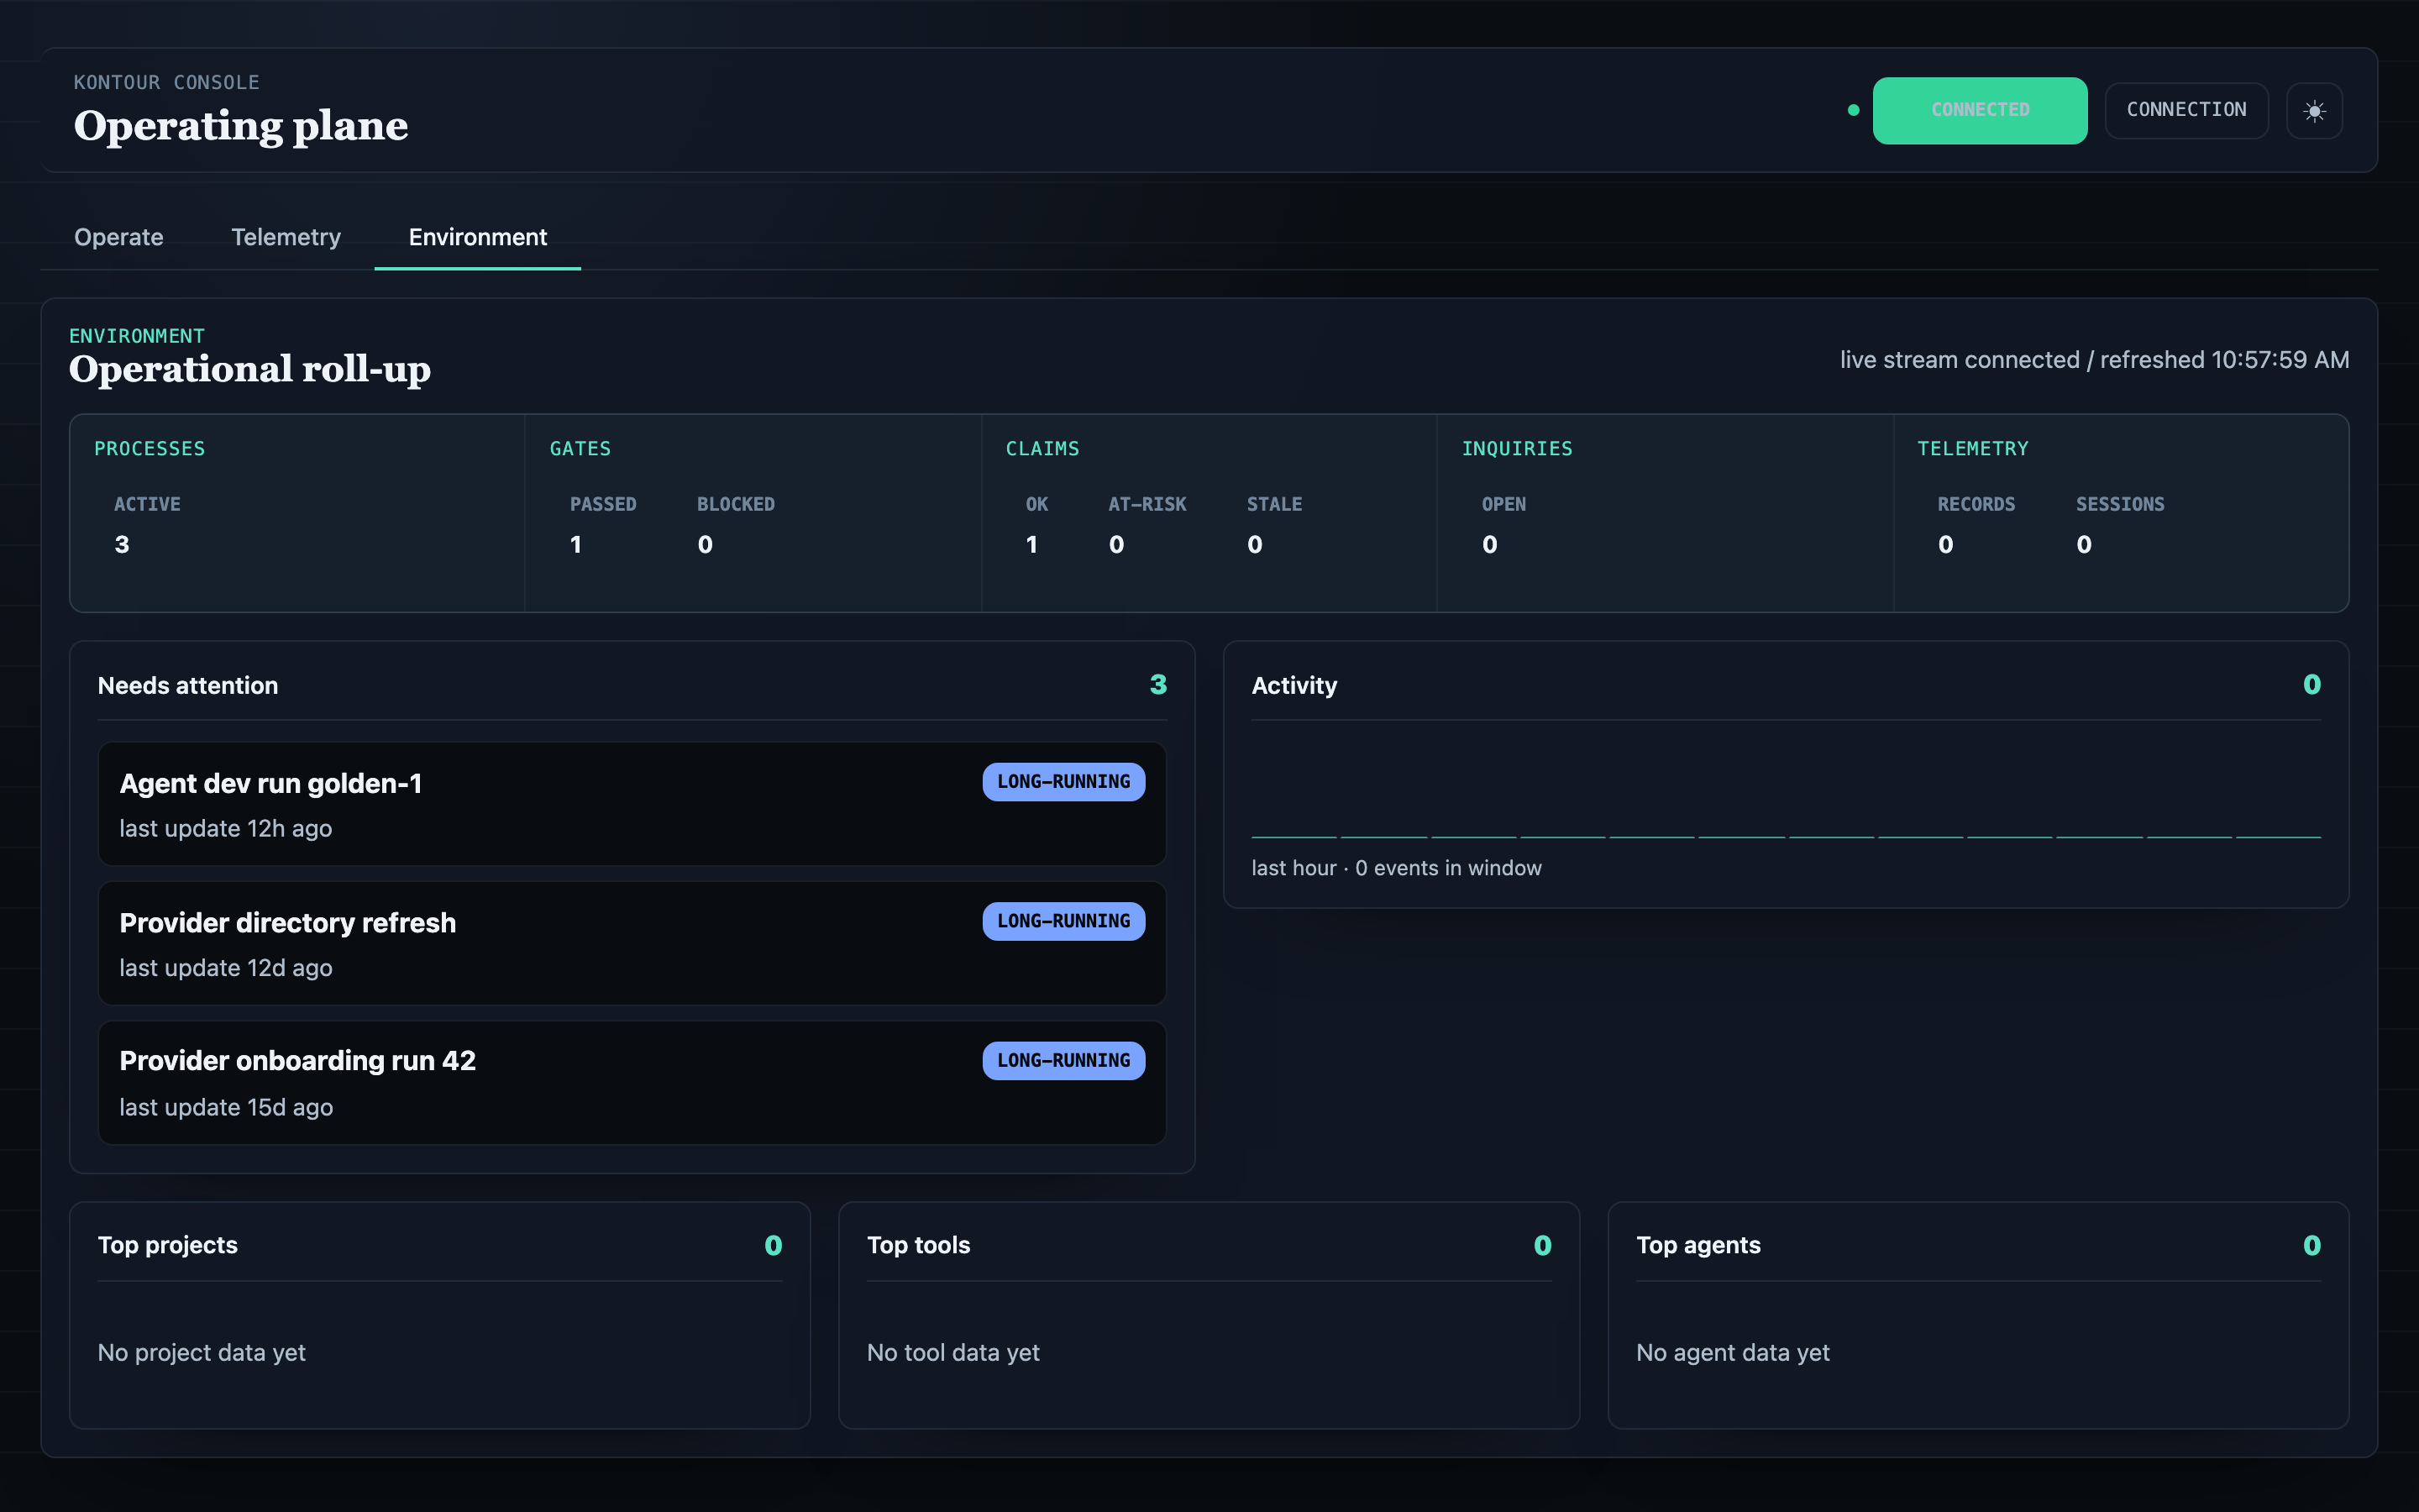
Task: Click the CLAIMS STALE value 0
Action: (x=1255, y=545)
